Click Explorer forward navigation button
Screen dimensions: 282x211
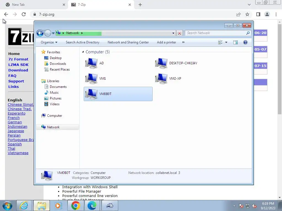48,33
